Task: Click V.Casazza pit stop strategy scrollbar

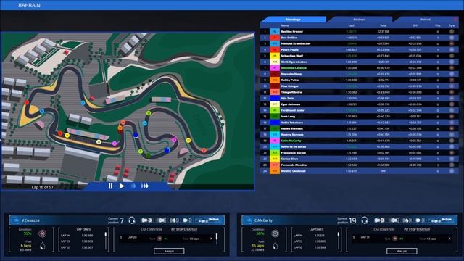Action: [x=217, y=239]
